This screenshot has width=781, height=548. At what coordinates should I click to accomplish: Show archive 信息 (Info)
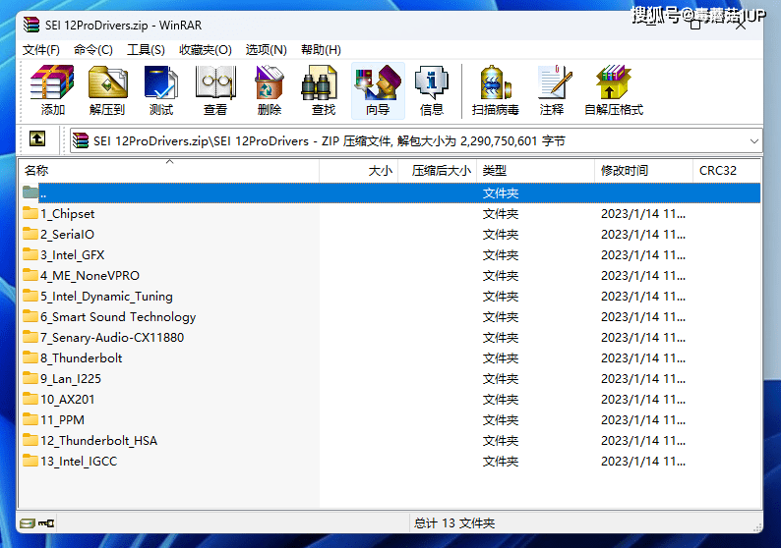pyautogui.click(x=432, y=90)
